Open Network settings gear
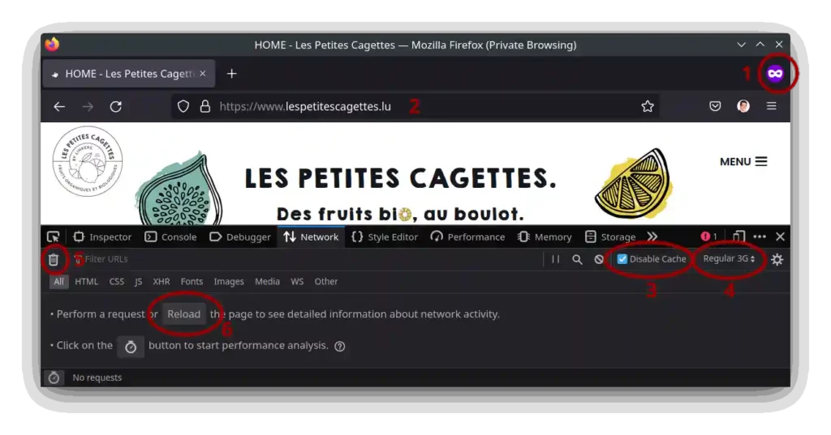This screenshot has width=831, height=435. [x=777, y=259]
